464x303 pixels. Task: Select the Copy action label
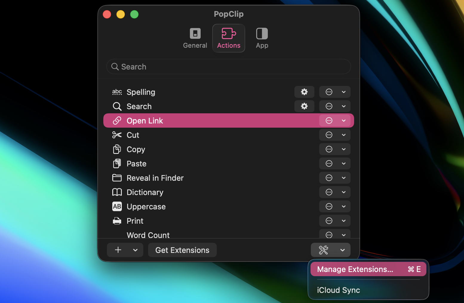136,149
